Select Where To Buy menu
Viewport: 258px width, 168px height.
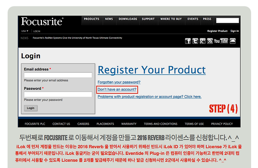(171, 19)
